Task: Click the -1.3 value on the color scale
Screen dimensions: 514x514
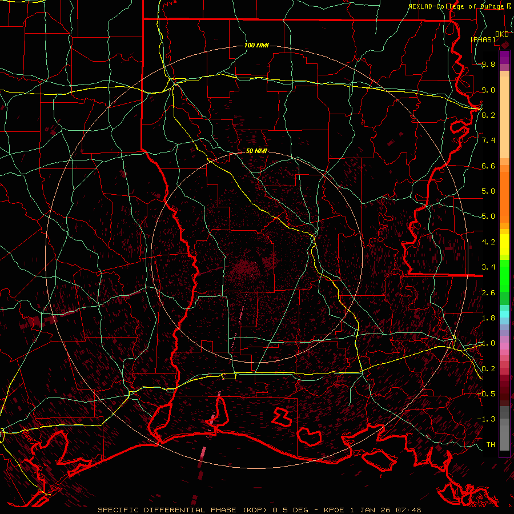Action: 486,419
